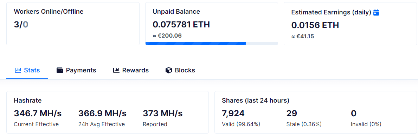
Task: Click the 0.0156 ETH estimated earnings value
Action: [x=315, y=25]
